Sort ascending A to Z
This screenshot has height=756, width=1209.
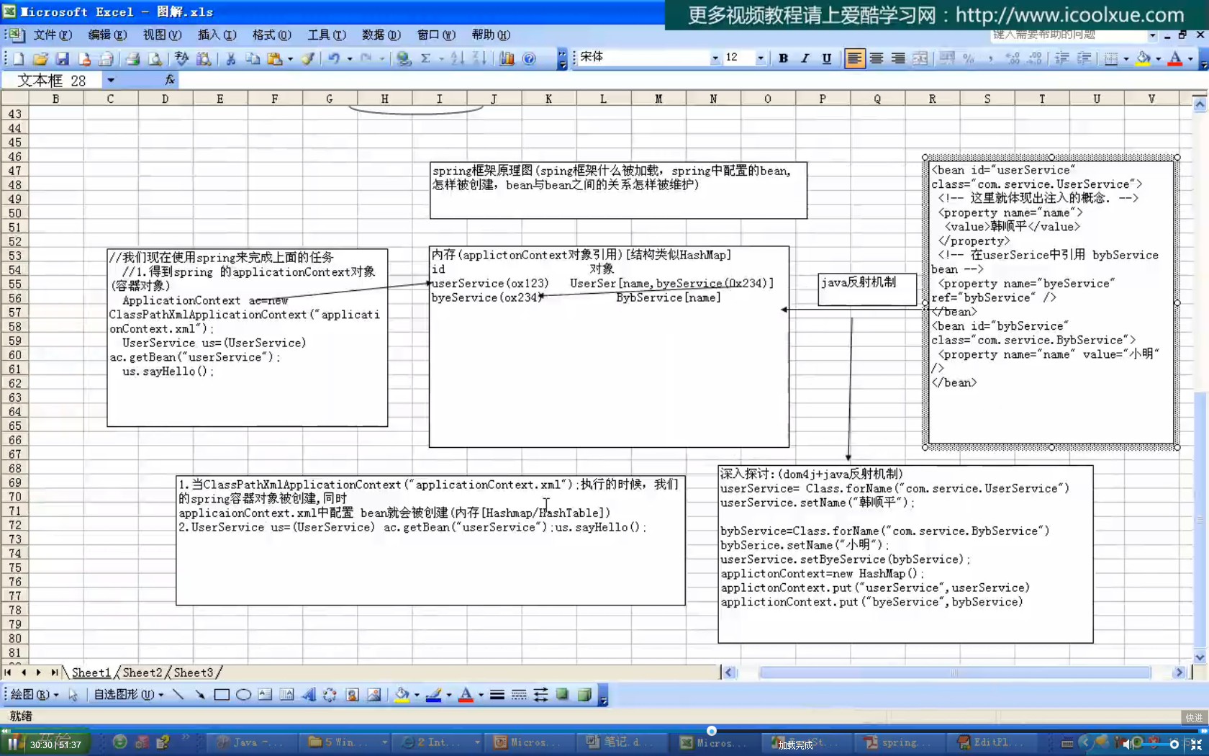click(x=457, y=59)
